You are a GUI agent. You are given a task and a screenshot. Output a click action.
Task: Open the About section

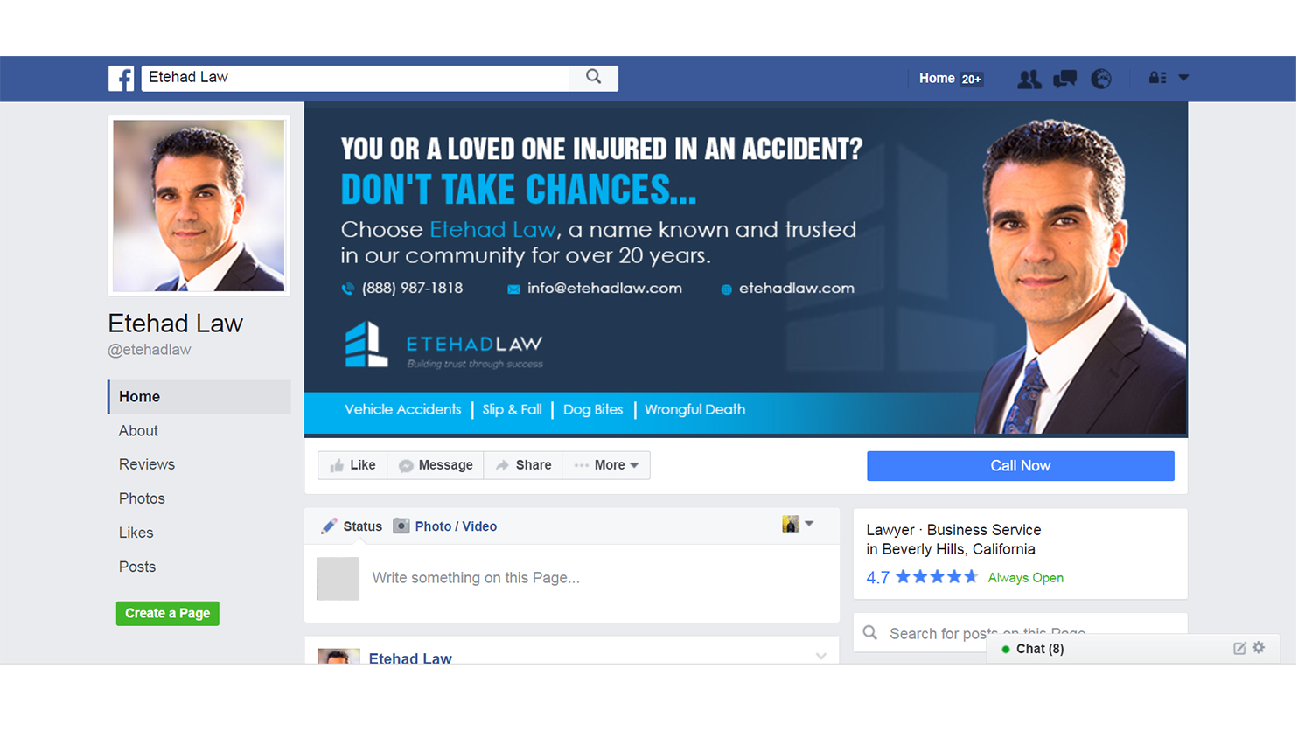point(138,430)
